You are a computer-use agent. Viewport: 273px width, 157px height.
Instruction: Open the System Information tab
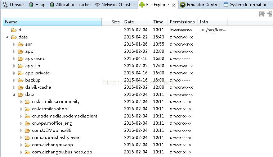pos(246,5)
